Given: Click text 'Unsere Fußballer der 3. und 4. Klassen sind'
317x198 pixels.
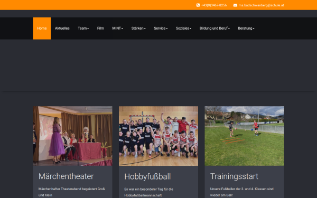Looking at the screenshot, I should (x=241, y=189).
